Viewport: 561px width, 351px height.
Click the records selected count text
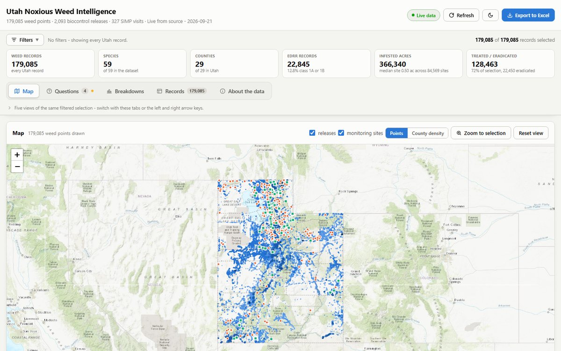[515, 40]
